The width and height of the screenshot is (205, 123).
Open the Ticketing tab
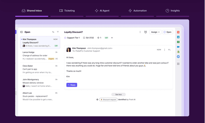tap(67, 11)
